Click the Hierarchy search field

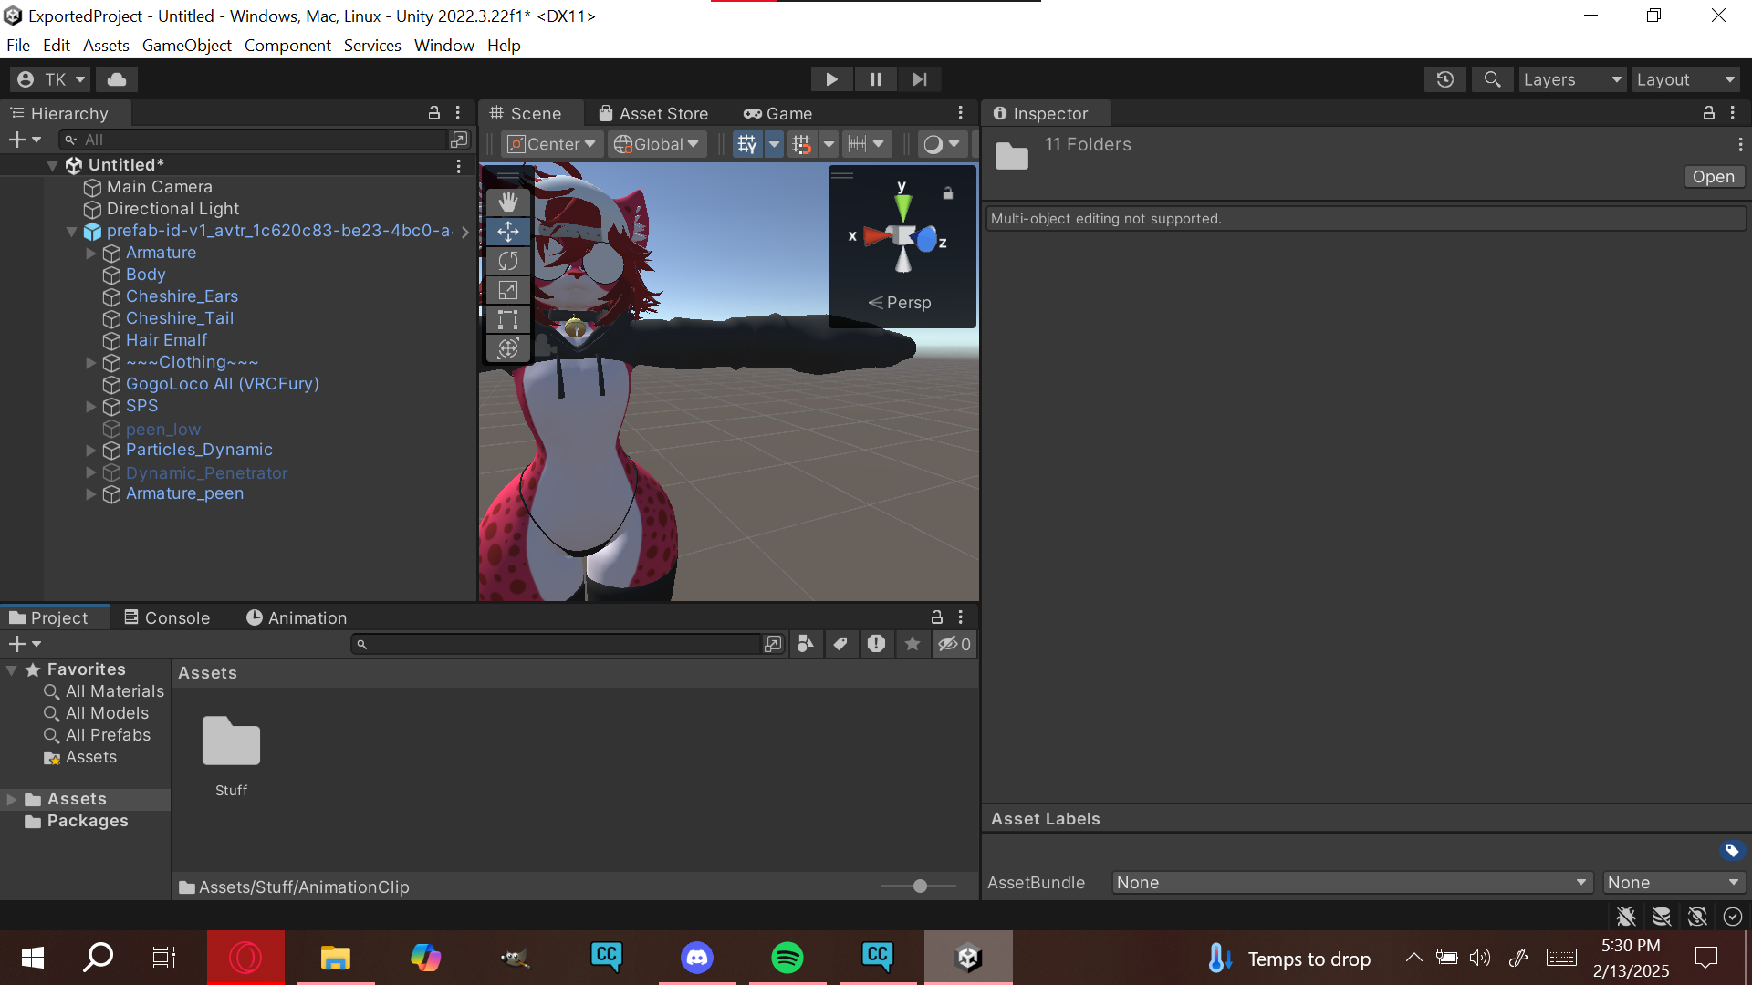pos(254,140)
